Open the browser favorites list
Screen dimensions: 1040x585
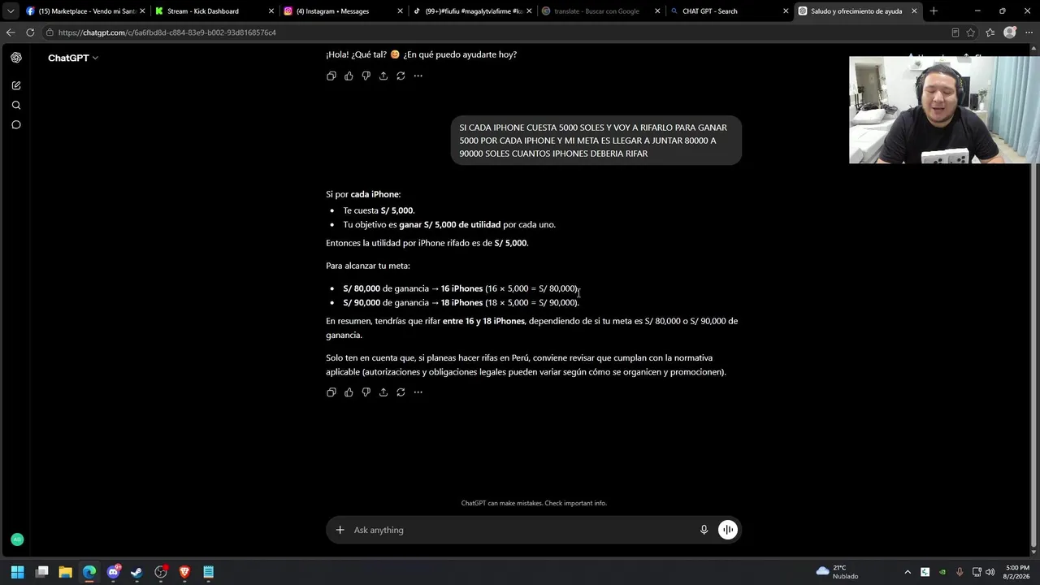pyautogui.click(x=990, y=32)
